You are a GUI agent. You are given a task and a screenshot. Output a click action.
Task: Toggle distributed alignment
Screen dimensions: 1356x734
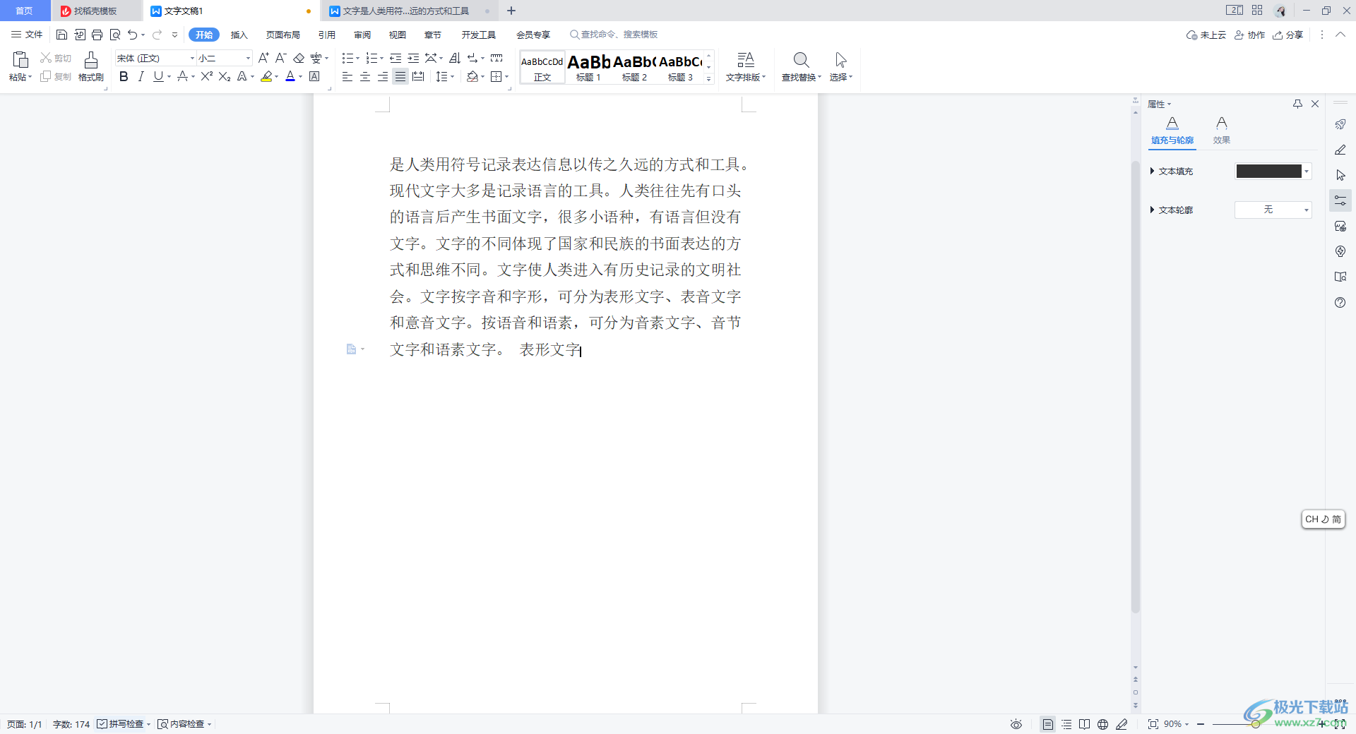(418, 76)
